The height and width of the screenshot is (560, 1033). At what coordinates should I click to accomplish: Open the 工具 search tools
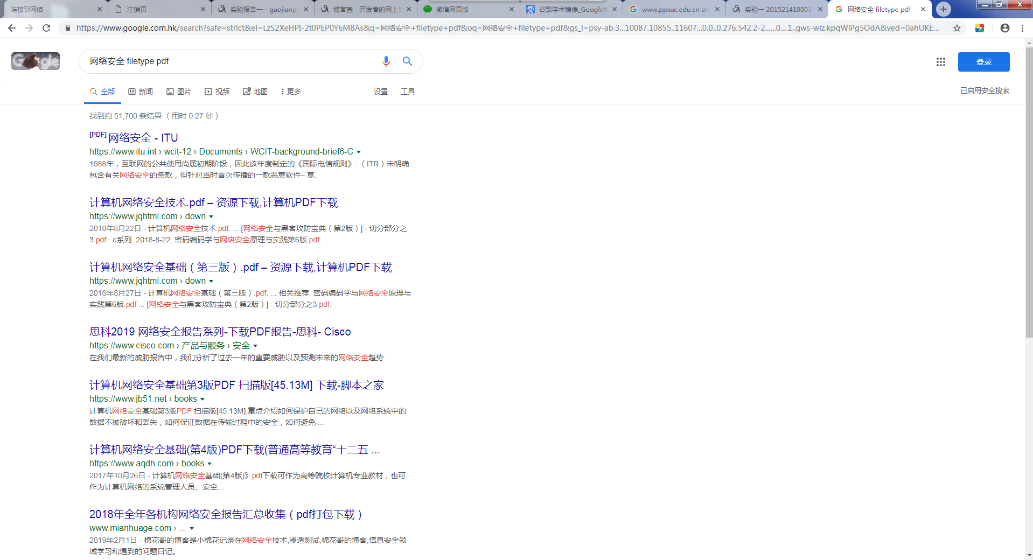pos(408,92)
